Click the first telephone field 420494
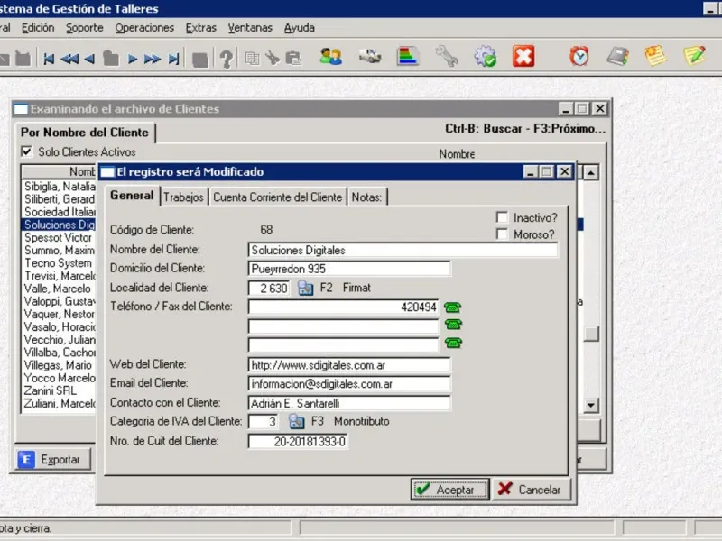Screen dimensions: 722x541 (x=344, y=307)
